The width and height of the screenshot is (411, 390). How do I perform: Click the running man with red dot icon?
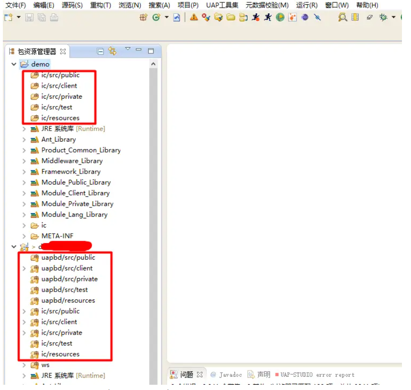pyautogui.click(x=256, y=18)
